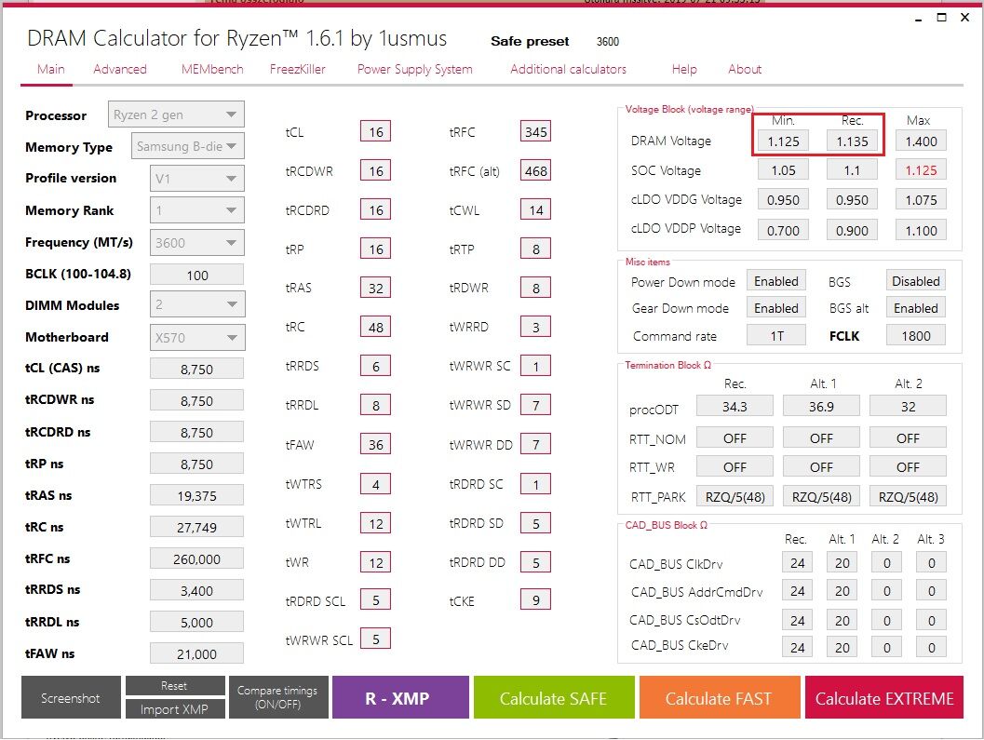
Task: Click the cLDO VDDG Voltage Max 1.075
Action: pos(921,199)
